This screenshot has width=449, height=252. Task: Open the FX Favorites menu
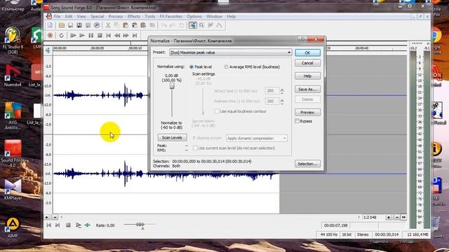point(170,17)
